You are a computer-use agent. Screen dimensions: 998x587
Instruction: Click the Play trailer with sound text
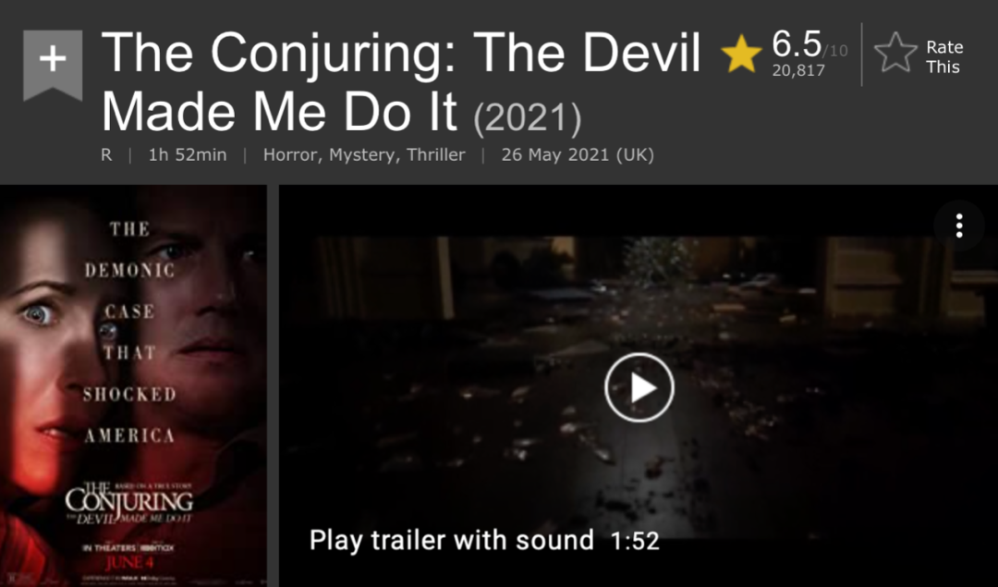coord(451,540)
